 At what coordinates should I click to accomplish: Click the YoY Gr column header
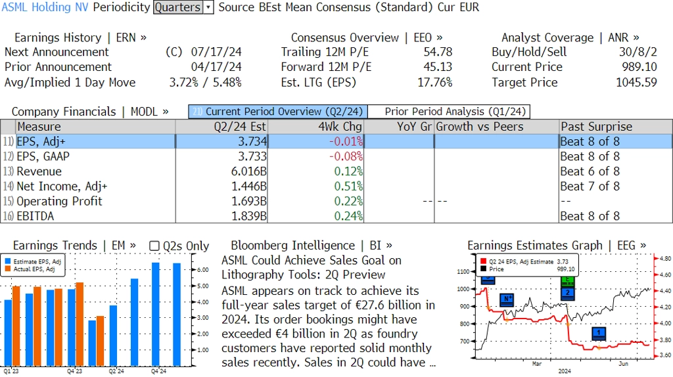tap(399, 127)
